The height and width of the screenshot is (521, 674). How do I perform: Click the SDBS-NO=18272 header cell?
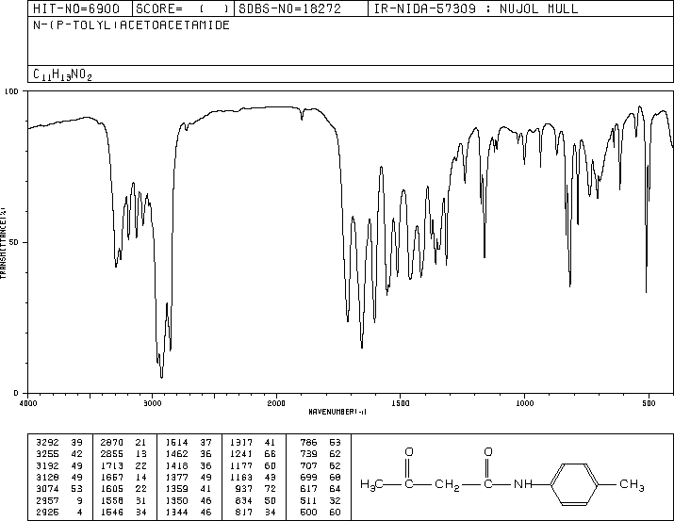click(301, 8)
